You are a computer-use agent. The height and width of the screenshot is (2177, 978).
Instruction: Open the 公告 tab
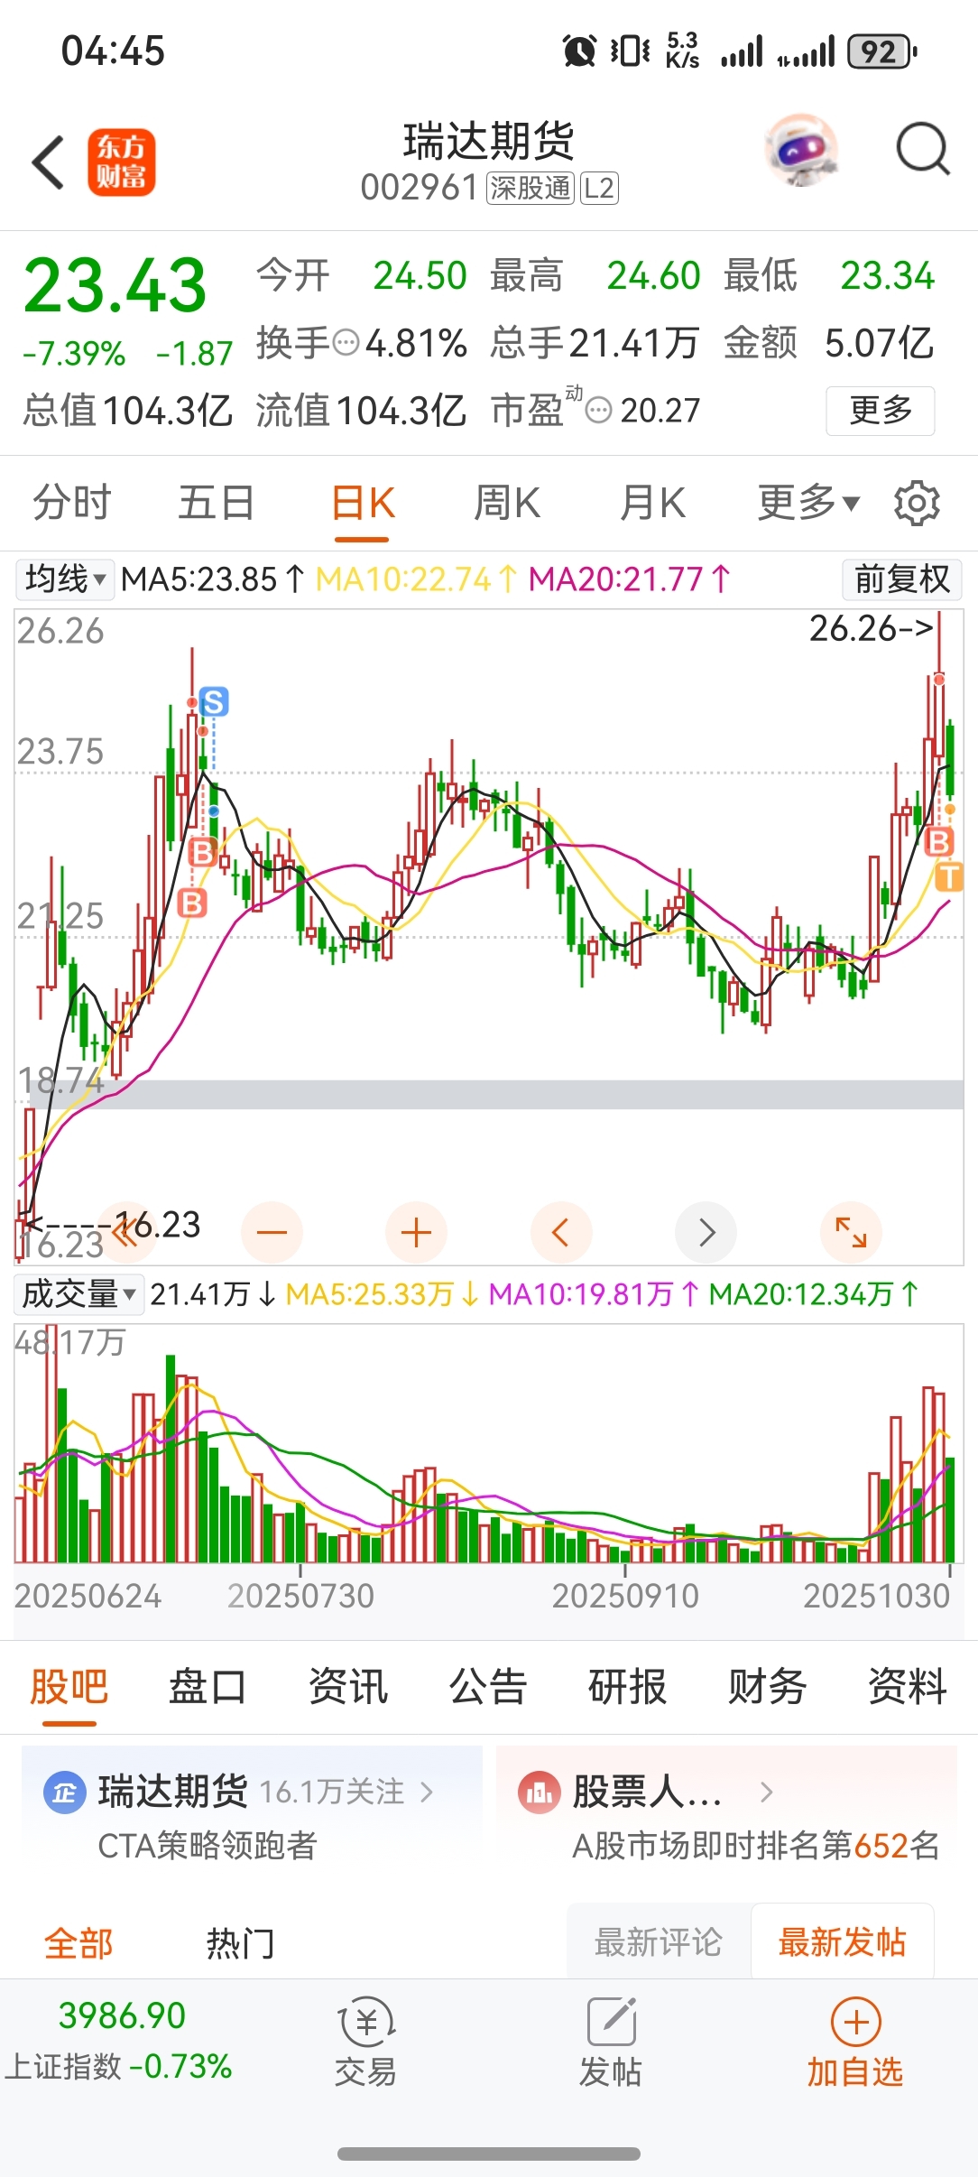click(488, 1686)
